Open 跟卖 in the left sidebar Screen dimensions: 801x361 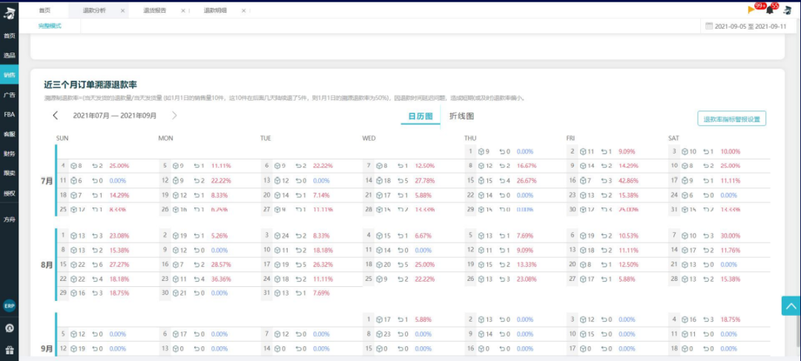point(9,173)
